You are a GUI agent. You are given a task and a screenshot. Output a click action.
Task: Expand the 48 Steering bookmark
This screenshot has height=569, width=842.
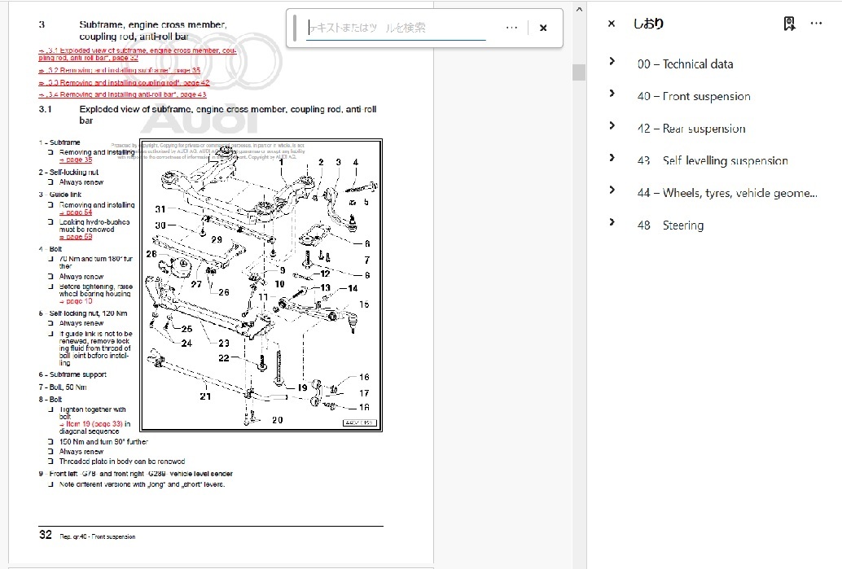[x=612, y=222]
